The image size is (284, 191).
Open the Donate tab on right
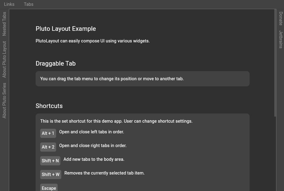click(281, 18)
